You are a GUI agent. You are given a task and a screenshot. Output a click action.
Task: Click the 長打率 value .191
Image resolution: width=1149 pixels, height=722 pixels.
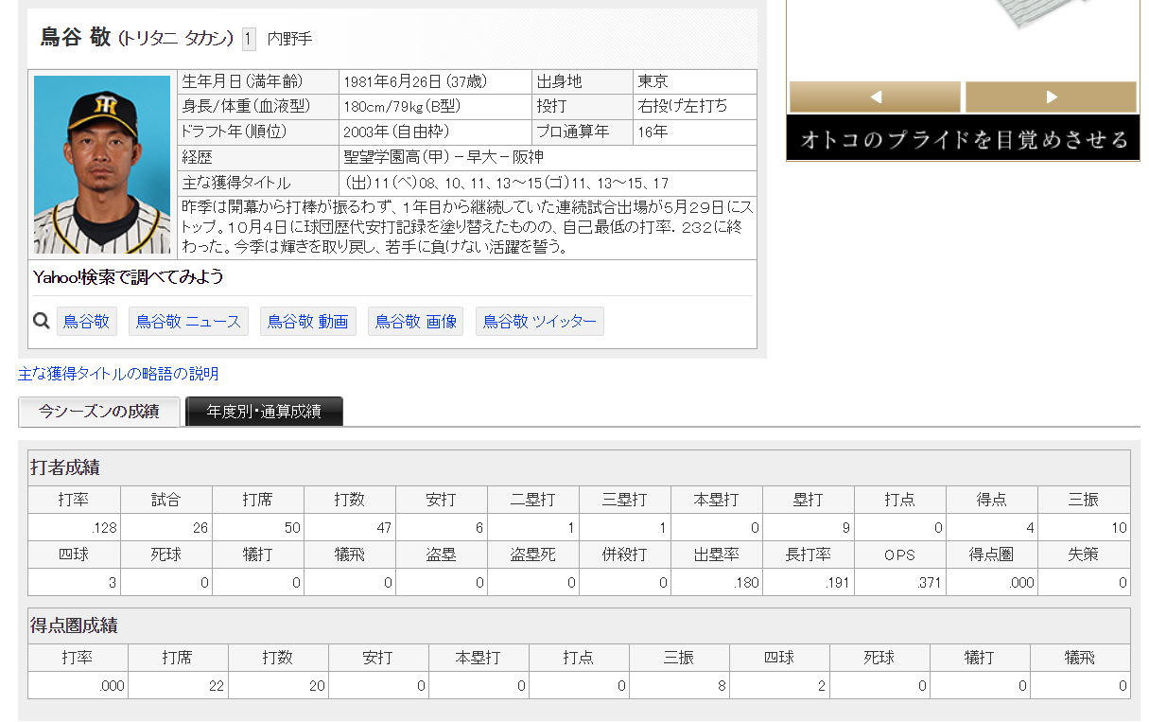808,583
